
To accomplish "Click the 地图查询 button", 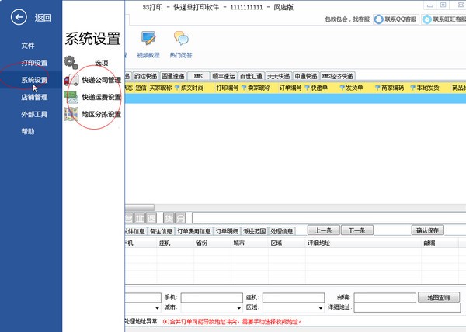I will 439,297.
